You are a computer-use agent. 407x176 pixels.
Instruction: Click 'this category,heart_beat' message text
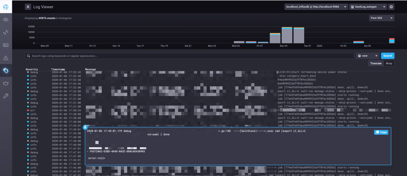point(297,76)
